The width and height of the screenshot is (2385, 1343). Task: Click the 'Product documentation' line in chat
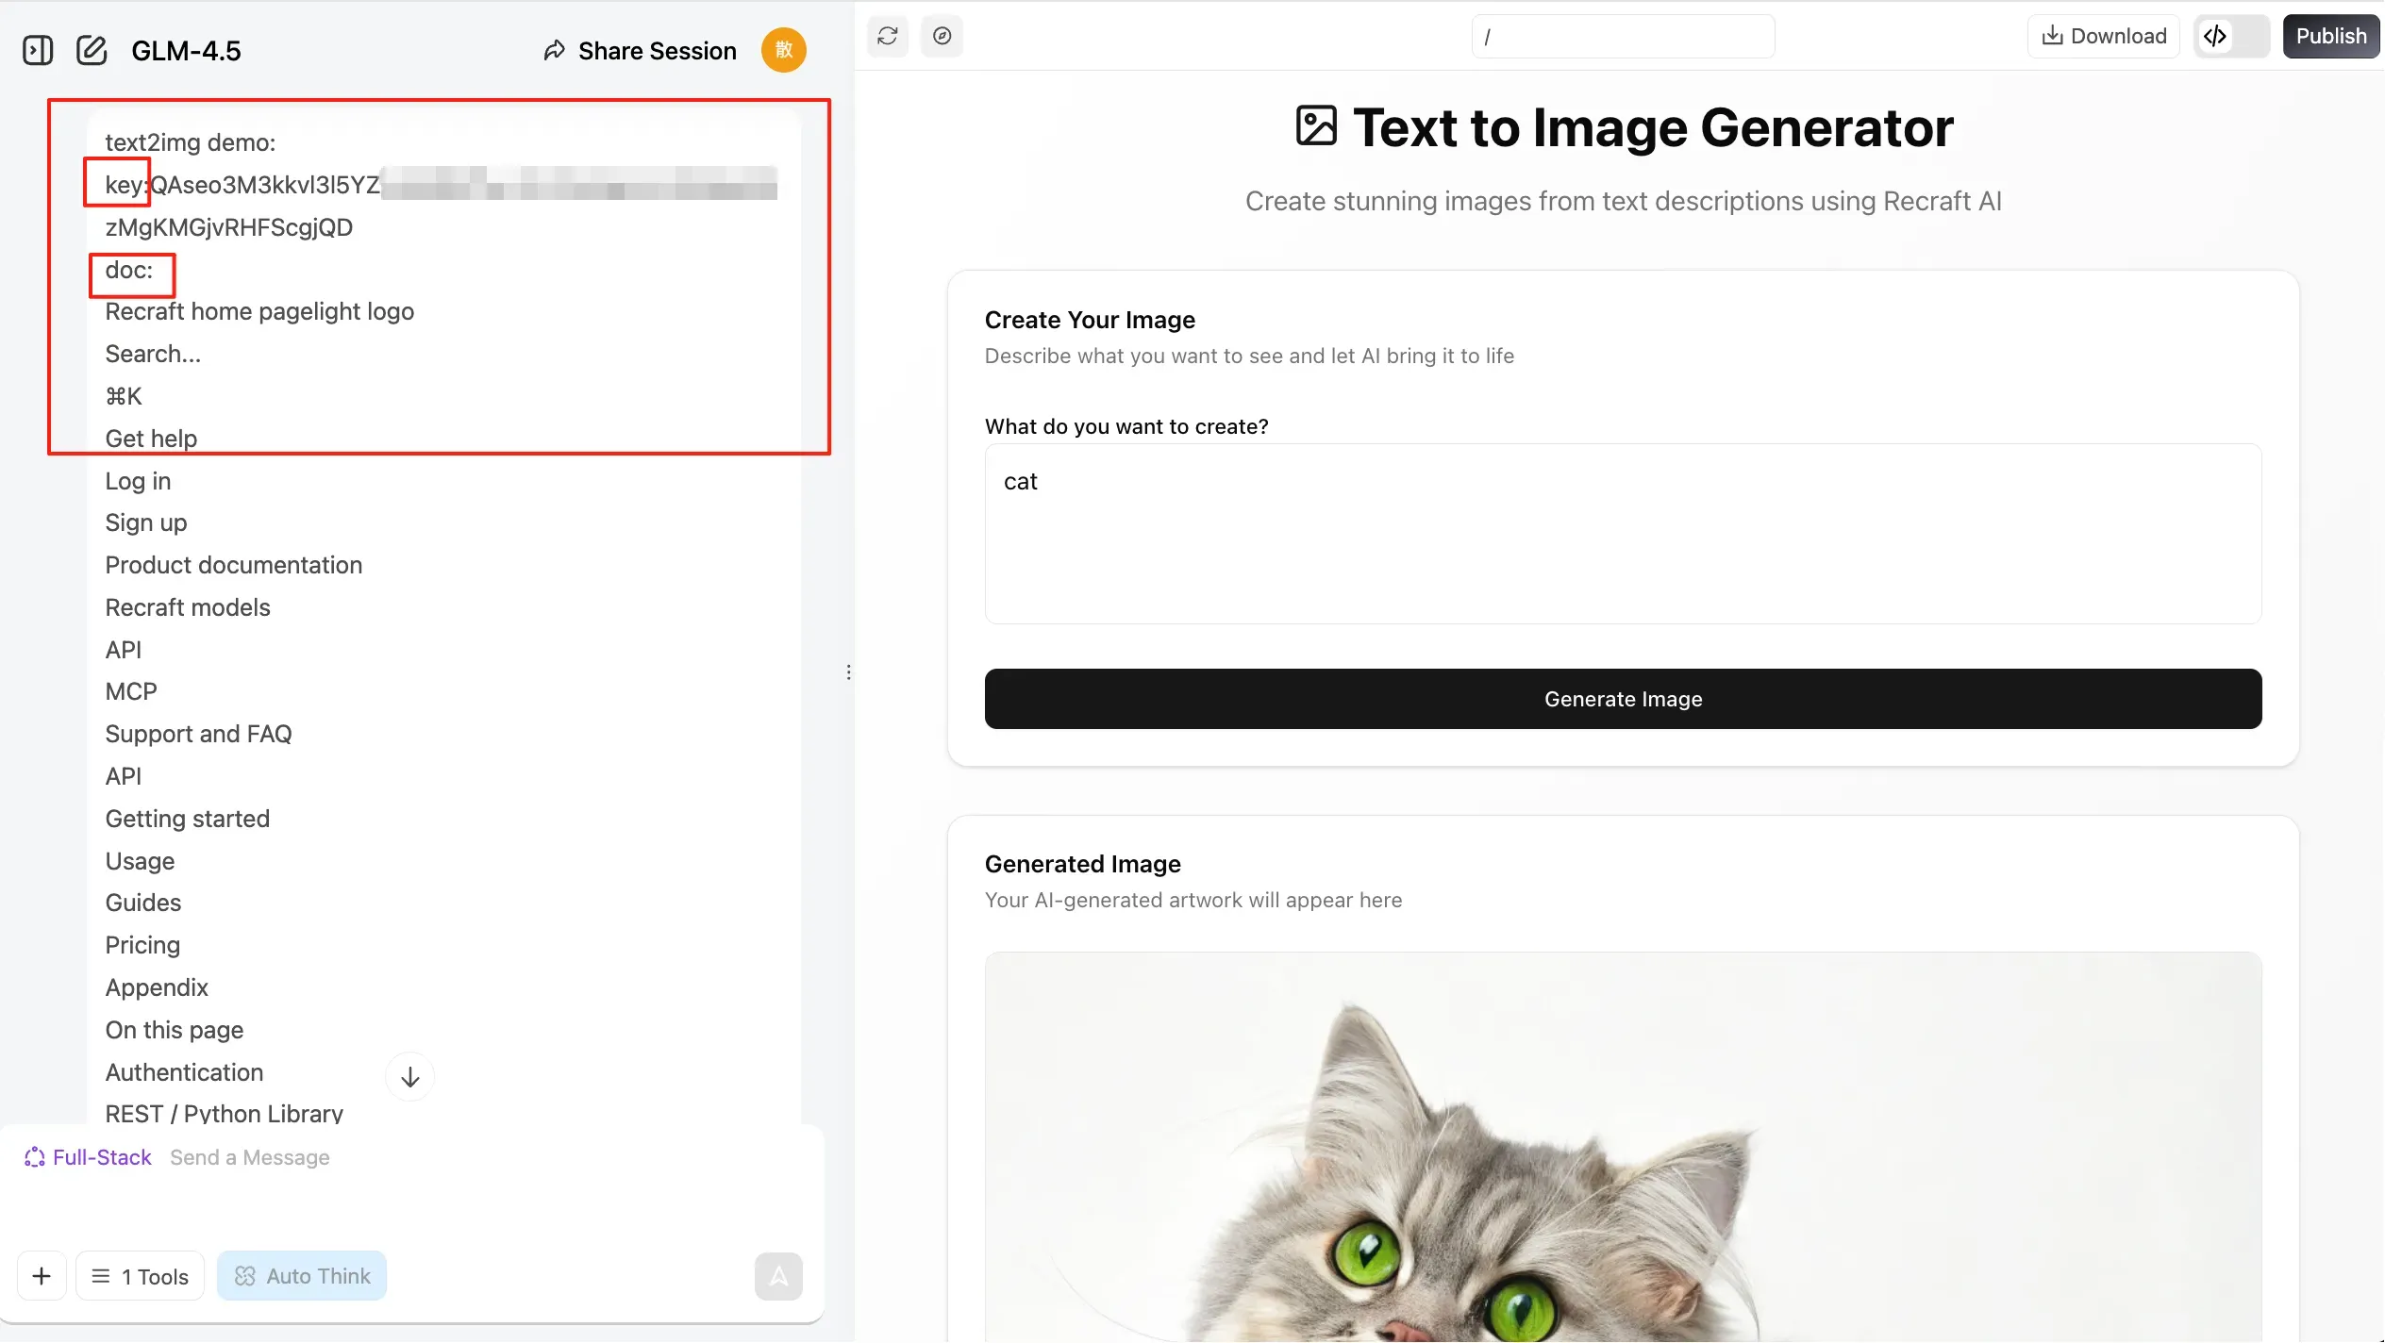(x=234, y=565)
